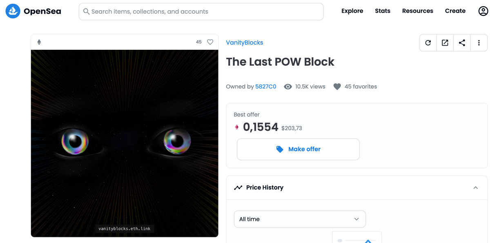The width and height of the screenshot is (490, 243).
Task: Click the eye icon by 10.5K views
Action: coord(288,87)
